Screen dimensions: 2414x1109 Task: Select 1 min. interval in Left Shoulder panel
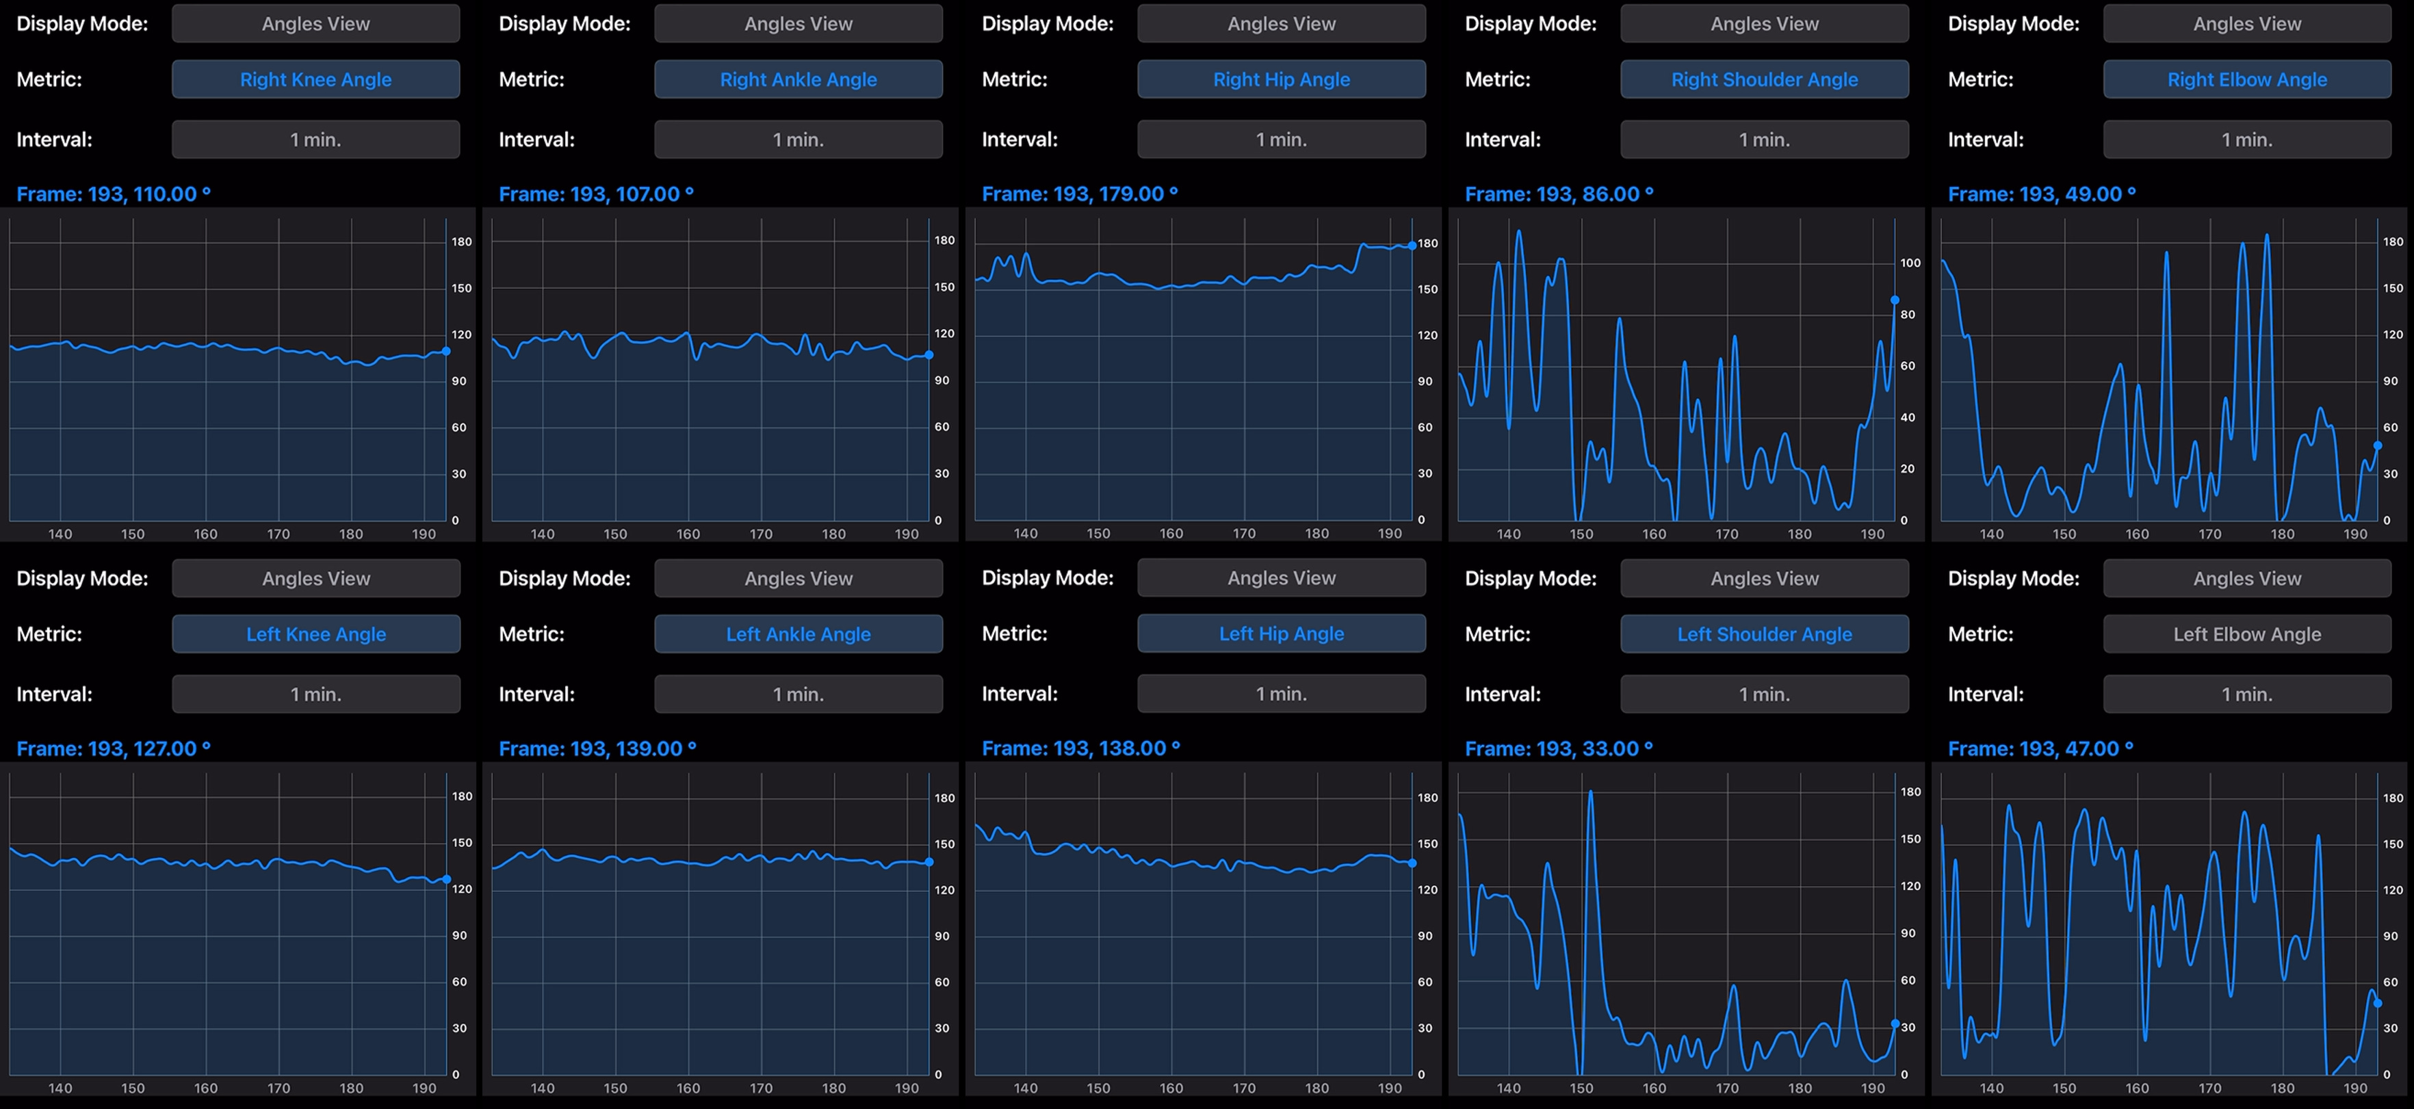pos(1765,694)
